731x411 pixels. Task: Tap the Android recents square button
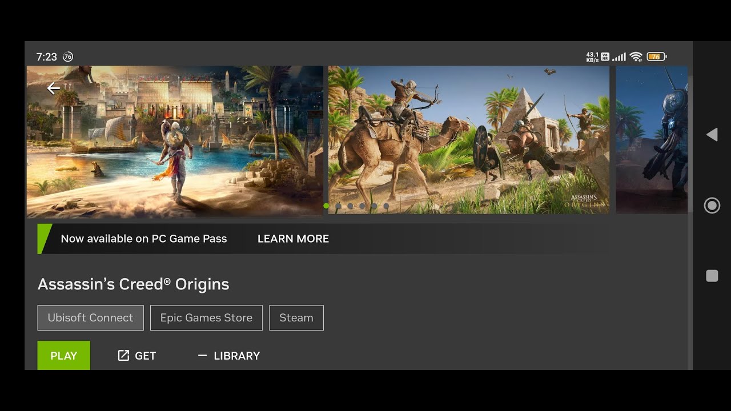[x=712, y=276]
